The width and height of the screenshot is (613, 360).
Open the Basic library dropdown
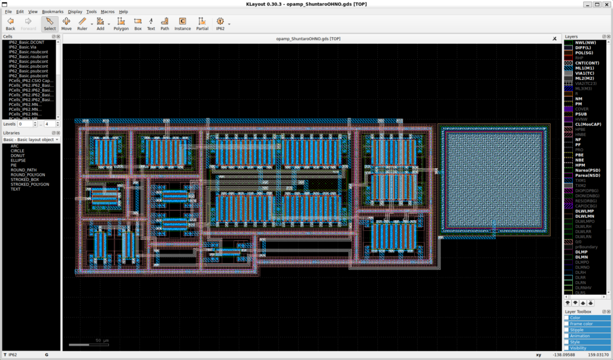pos(31,139)
